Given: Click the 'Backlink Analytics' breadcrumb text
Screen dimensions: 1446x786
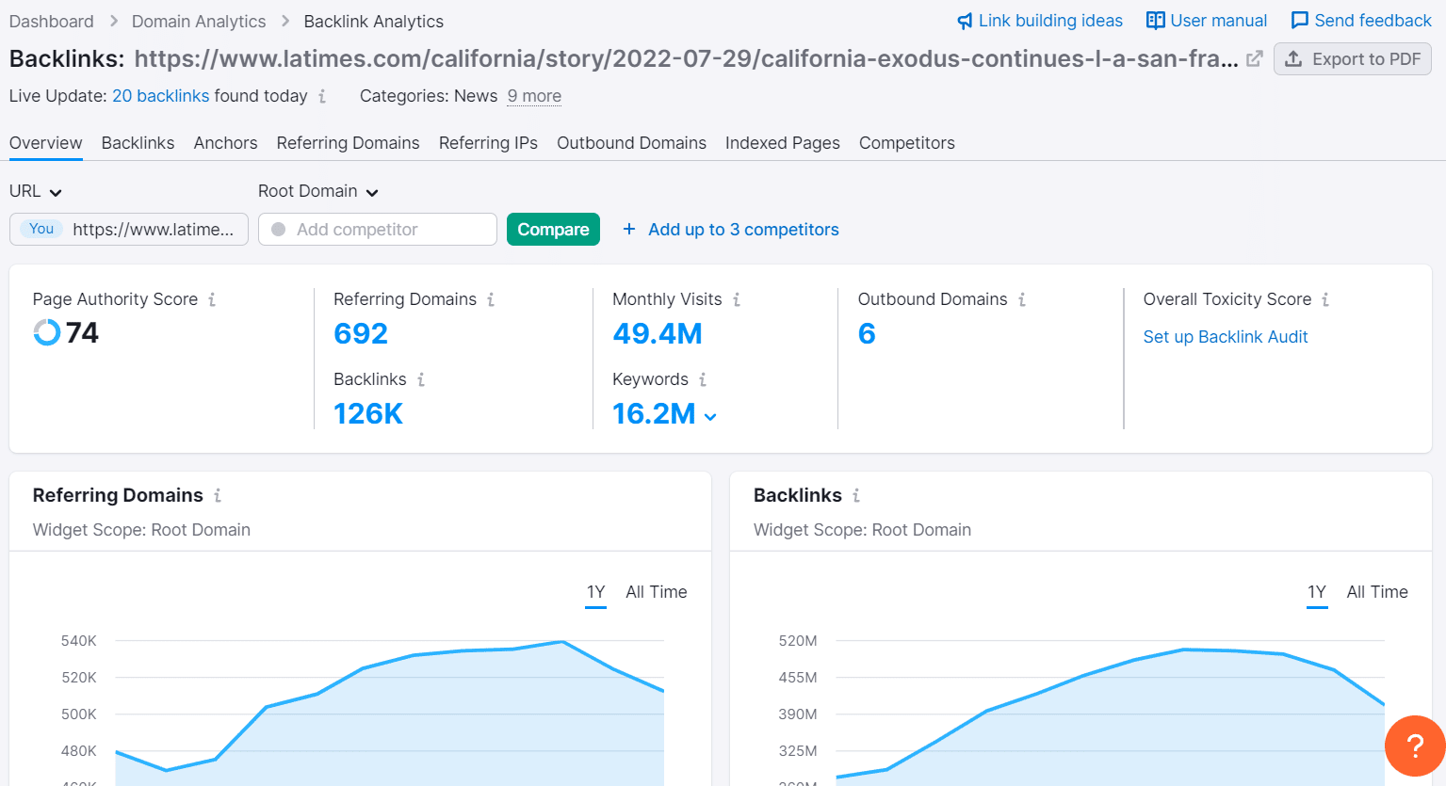Looking at the screenshot, I should [x=374, y=21].
